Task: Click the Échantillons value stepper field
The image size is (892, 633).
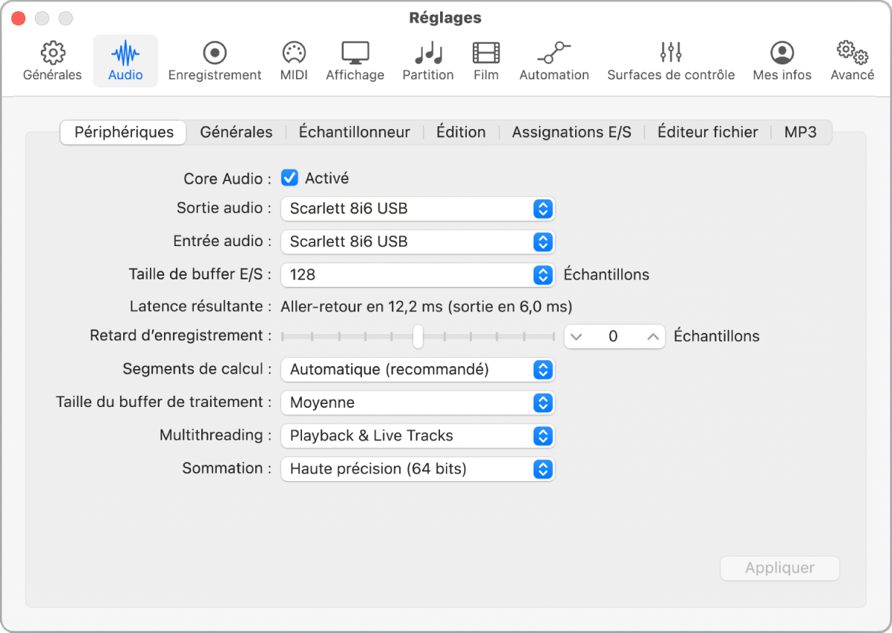Action: [x=614, y=337]
